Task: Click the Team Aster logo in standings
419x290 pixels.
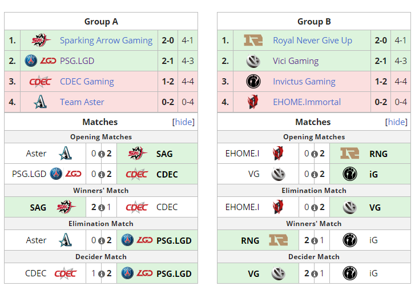Action: tap(41, 102)
